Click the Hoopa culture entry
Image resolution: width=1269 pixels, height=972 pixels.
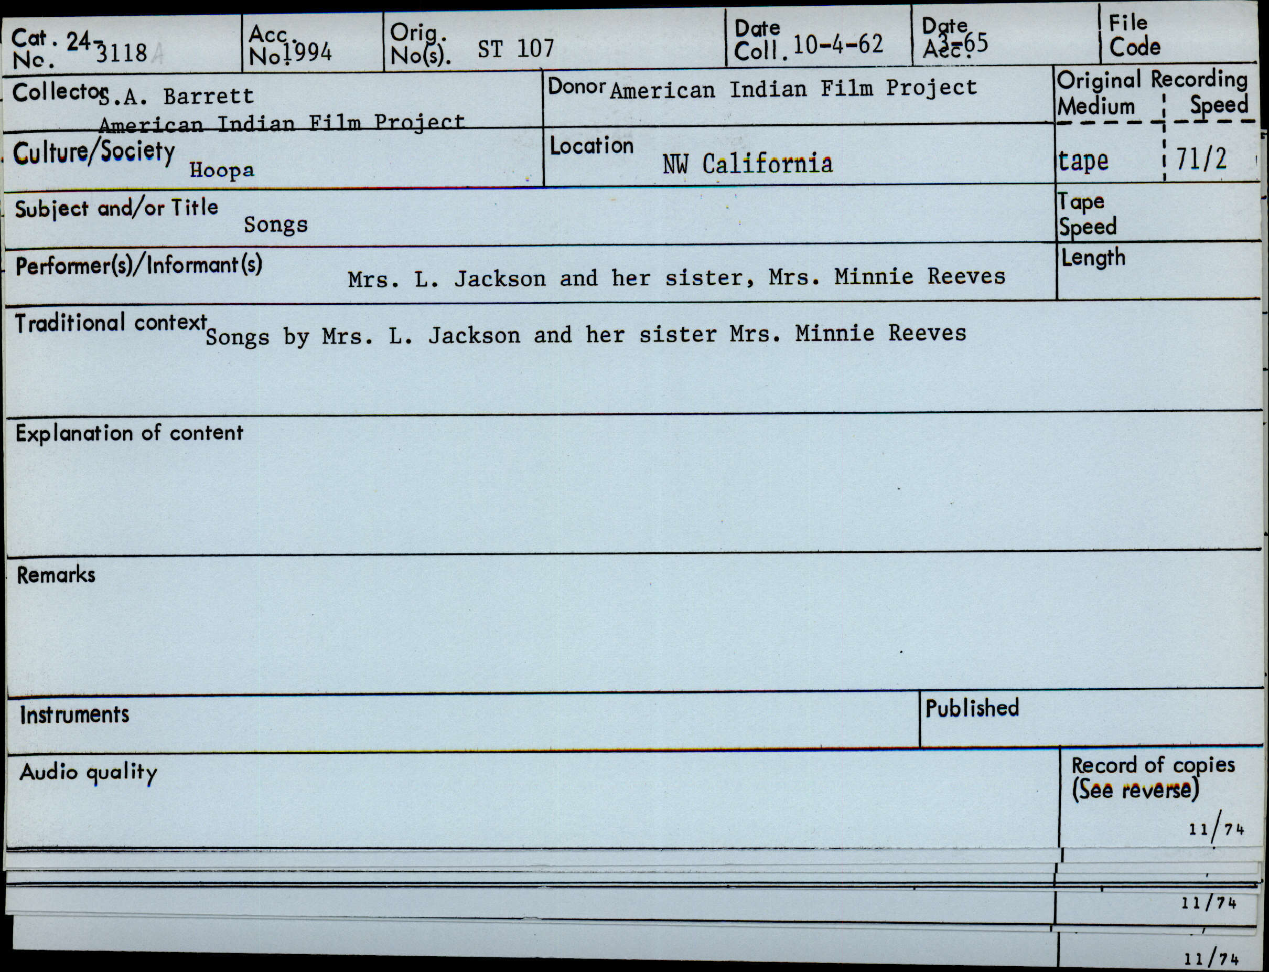pyautogui.click(x=221, y=170)
